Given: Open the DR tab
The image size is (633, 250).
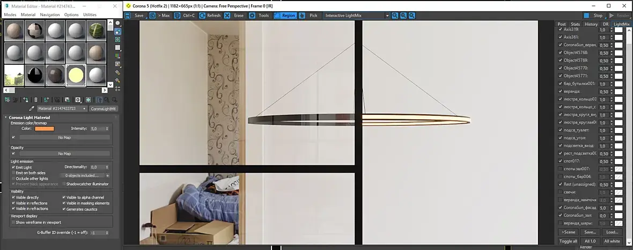Looking at the screenshot, I should tap(606, 24).
